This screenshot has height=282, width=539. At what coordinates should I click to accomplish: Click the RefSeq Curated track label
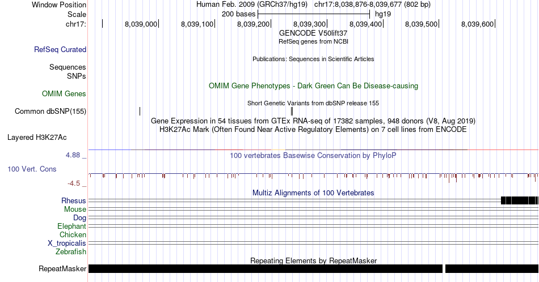click(60, 49)
